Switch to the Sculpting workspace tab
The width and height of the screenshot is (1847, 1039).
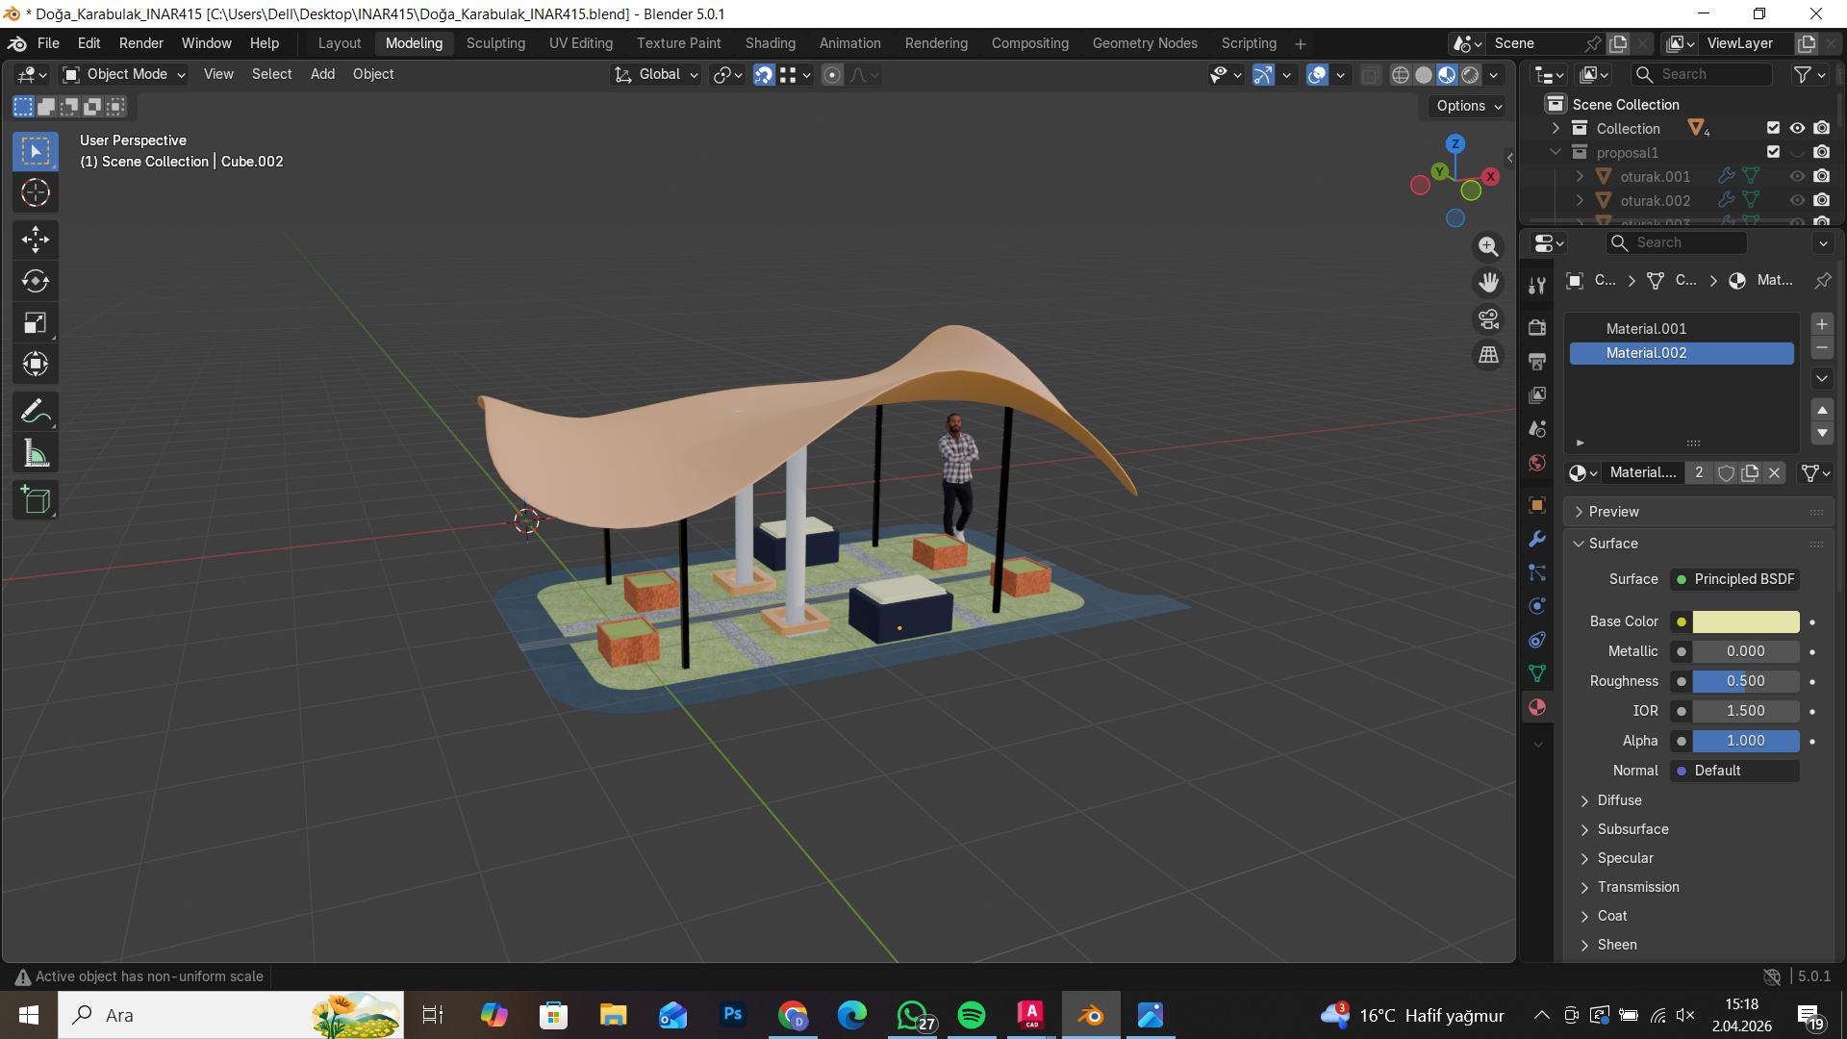[x=495, y=43]
